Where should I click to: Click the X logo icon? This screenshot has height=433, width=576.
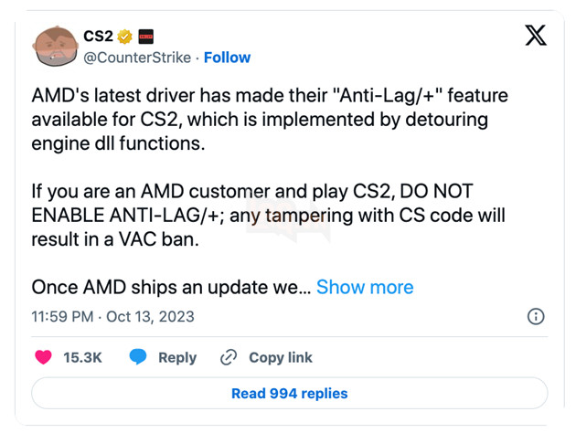coord(537,36)
